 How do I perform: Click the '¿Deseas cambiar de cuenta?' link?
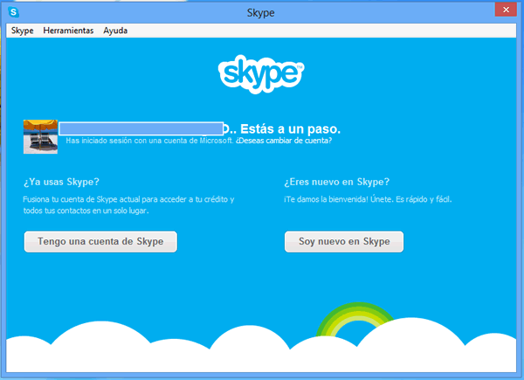tap(284, 141)
